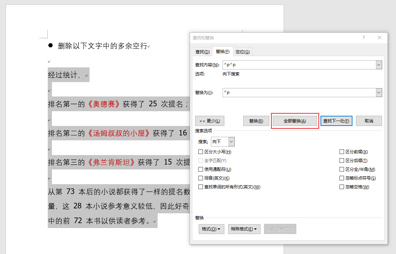The height and width of the screenshot is (254, 396).
Task: Click the help question mark icon
Action: click(x=364, y=38)
